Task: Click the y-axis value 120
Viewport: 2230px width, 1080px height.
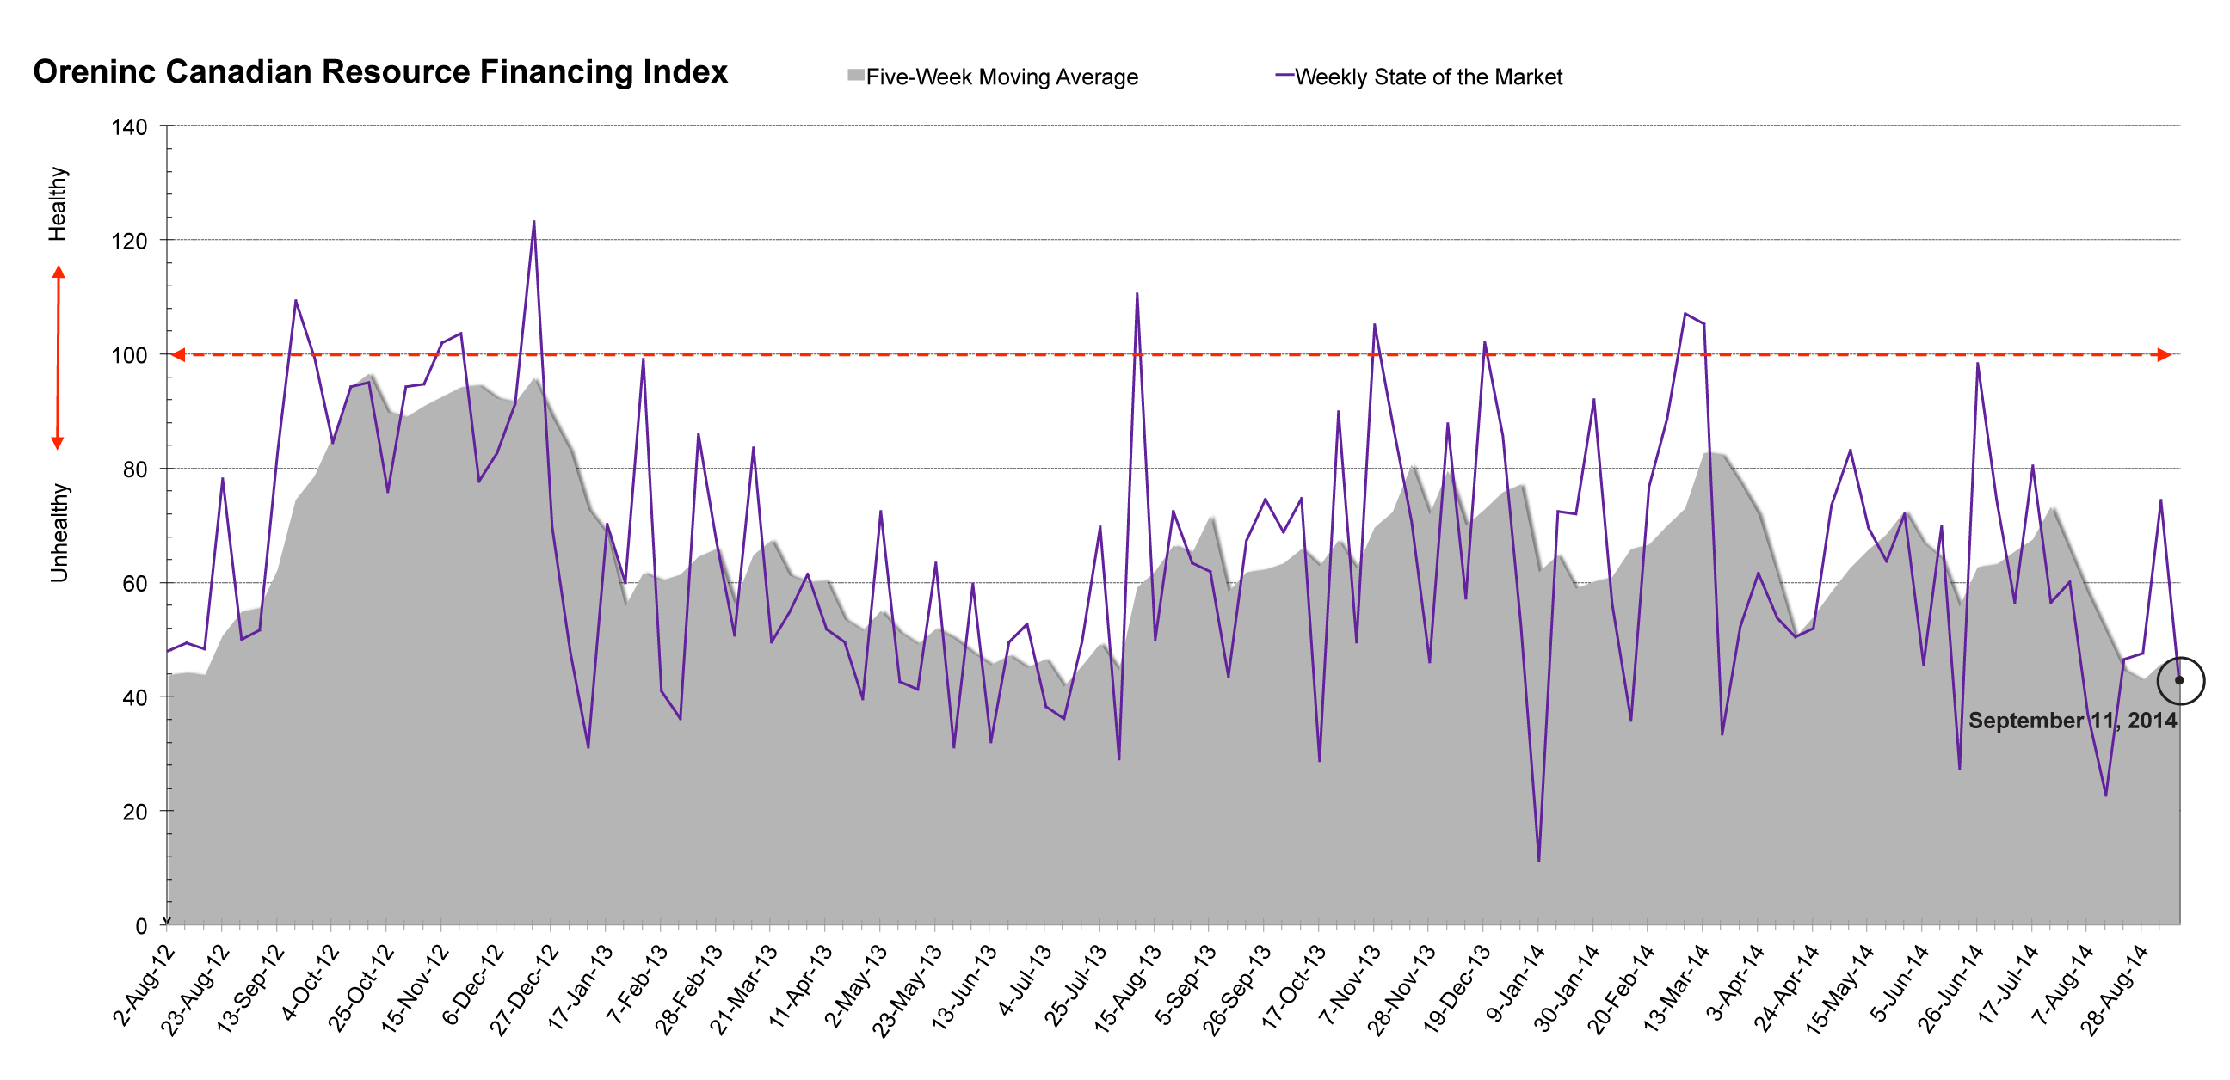Action: tap(129, 242)
